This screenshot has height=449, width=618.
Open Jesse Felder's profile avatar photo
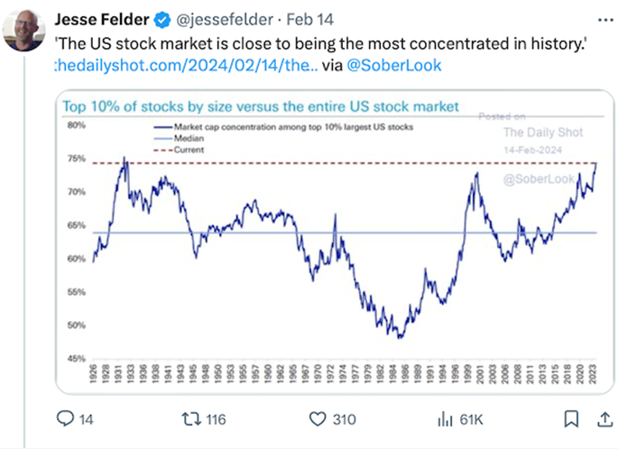(x=26, y=30)
